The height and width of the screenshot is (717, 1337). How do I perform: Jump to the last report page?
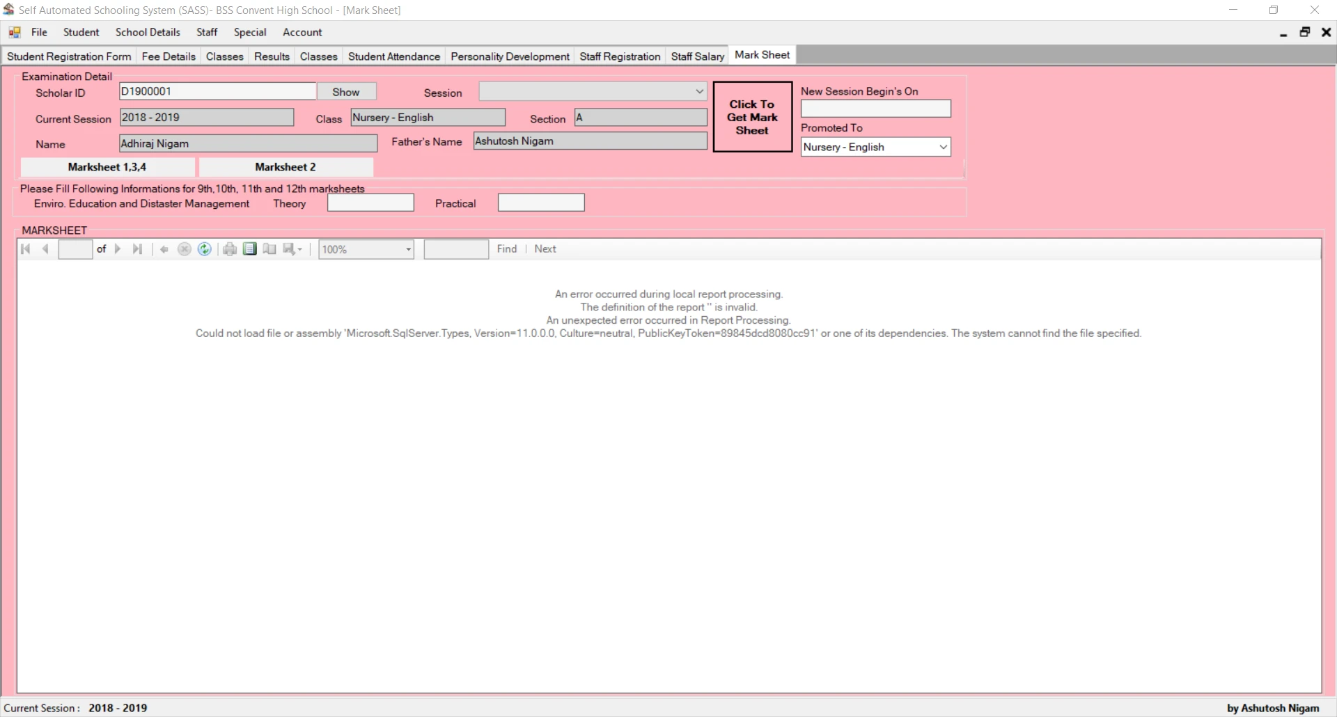(137, 249)
